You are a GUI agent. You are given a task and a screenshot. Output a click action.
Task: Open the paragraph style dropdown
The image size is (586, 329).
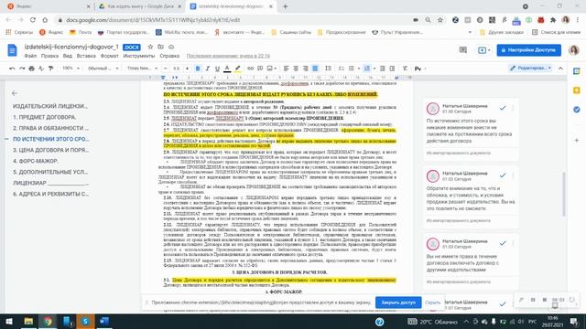(103, 69)
